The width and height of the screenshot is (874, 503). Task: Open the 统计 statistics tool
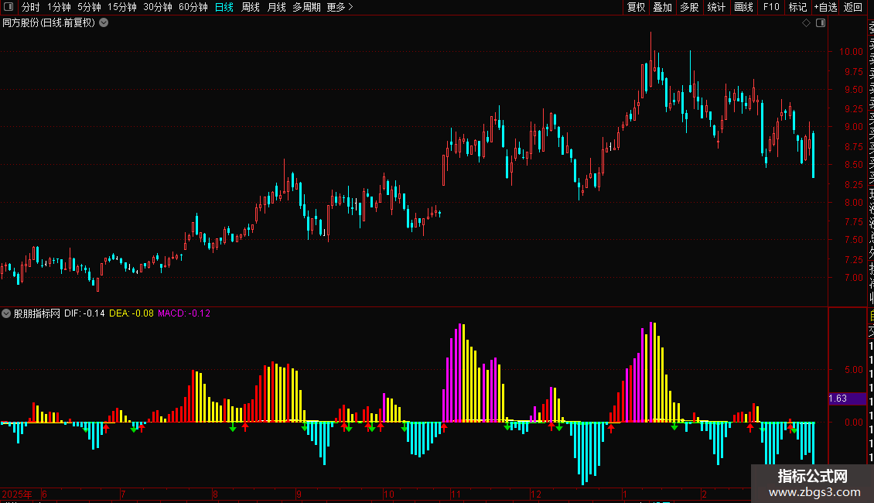716,7
